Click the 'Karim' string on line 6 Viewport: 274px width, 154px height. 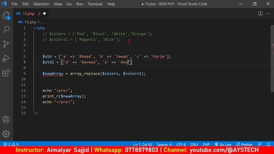click(x=158, y=56)
